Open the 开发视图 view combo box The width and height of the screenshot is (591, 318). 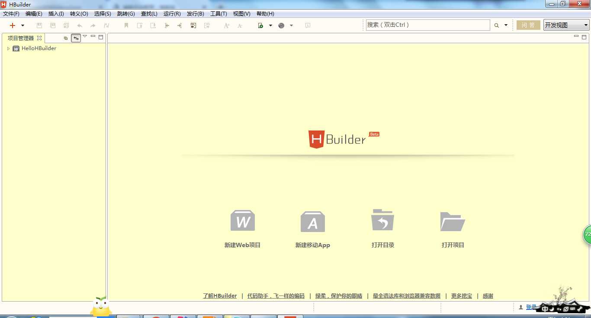566,25
